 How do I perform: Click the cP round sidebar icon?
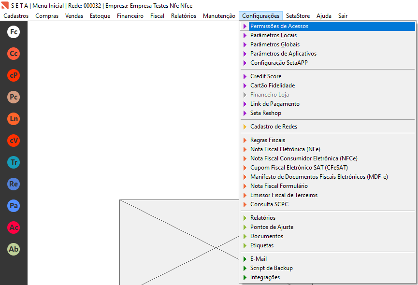tap(14, 75)
